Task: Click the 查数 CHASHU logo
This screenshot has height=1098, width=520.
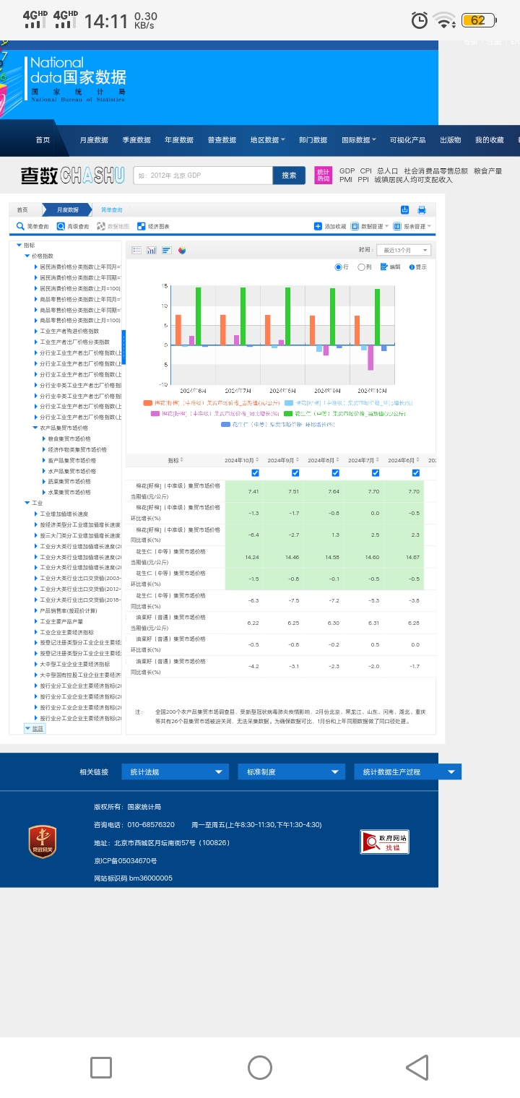Action: [x=72, y=175]
